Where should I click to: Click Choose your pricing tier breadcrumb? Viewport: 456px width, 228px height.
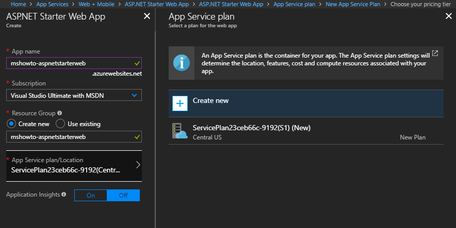point(420,4)
